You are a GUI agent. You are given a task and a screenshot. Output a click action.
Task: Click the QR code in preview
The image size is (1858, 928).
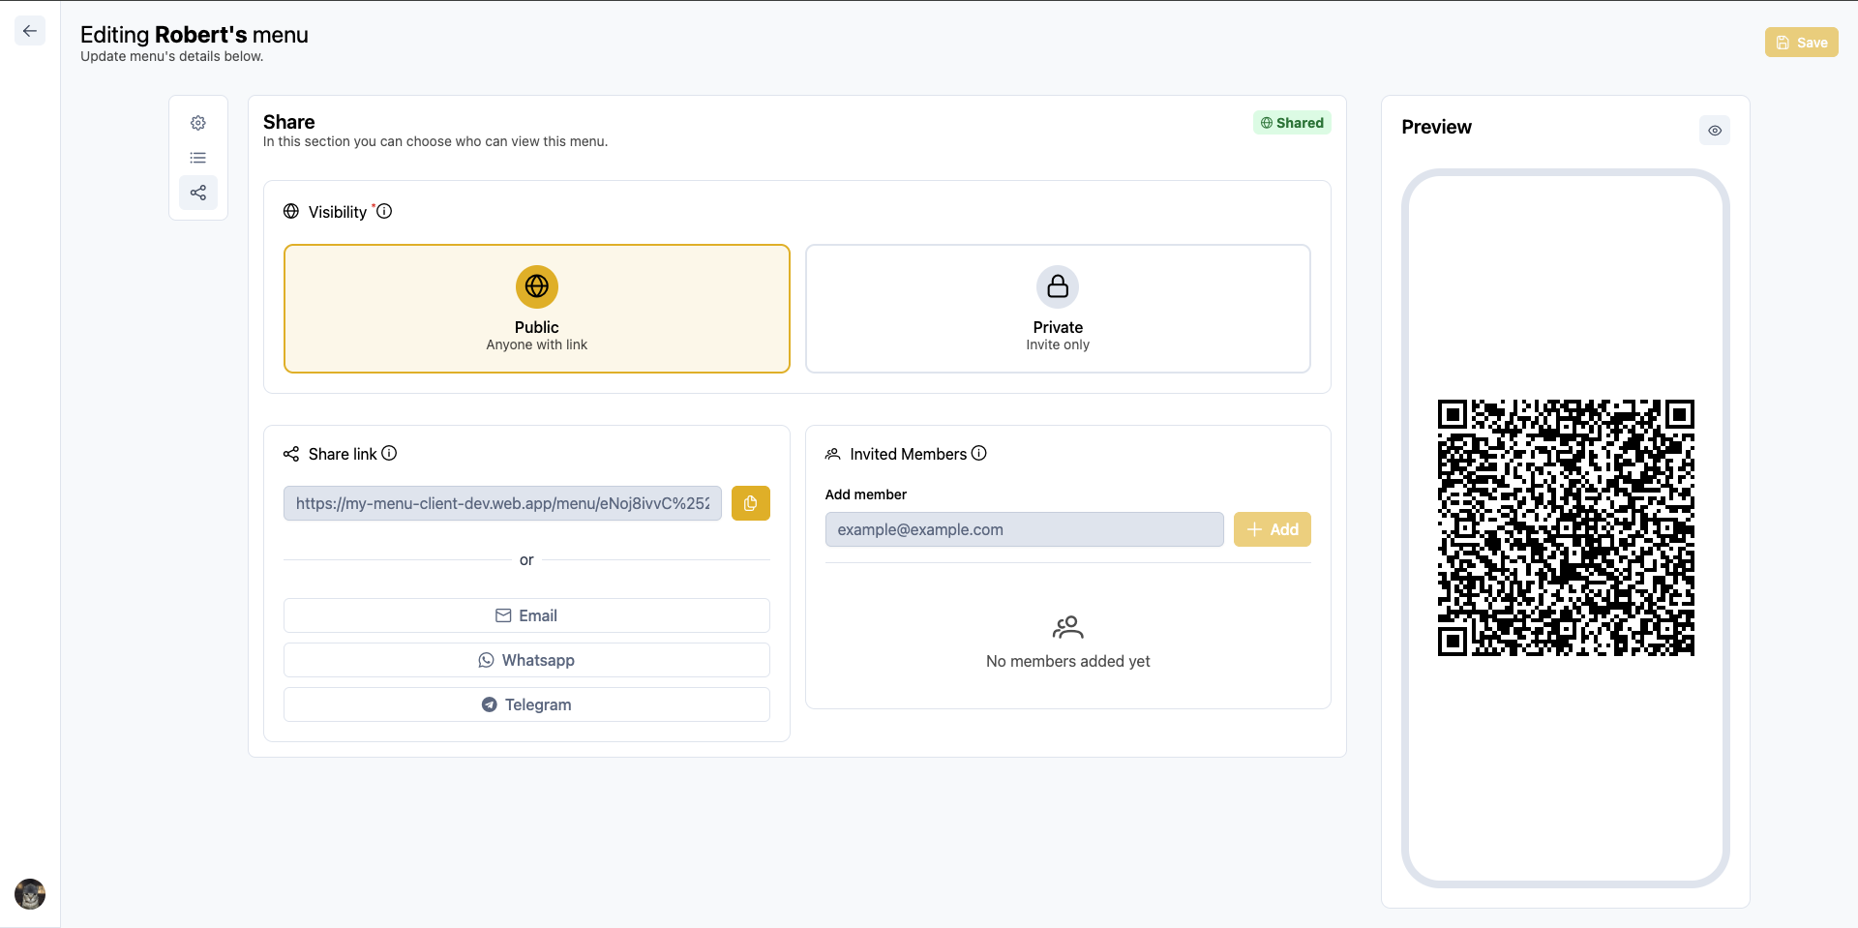point(1566,527)
